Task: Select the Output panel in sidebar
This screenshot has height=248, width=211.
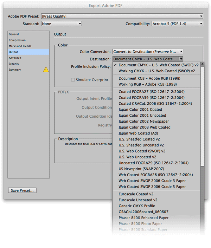Action: (x=28, y=52)
